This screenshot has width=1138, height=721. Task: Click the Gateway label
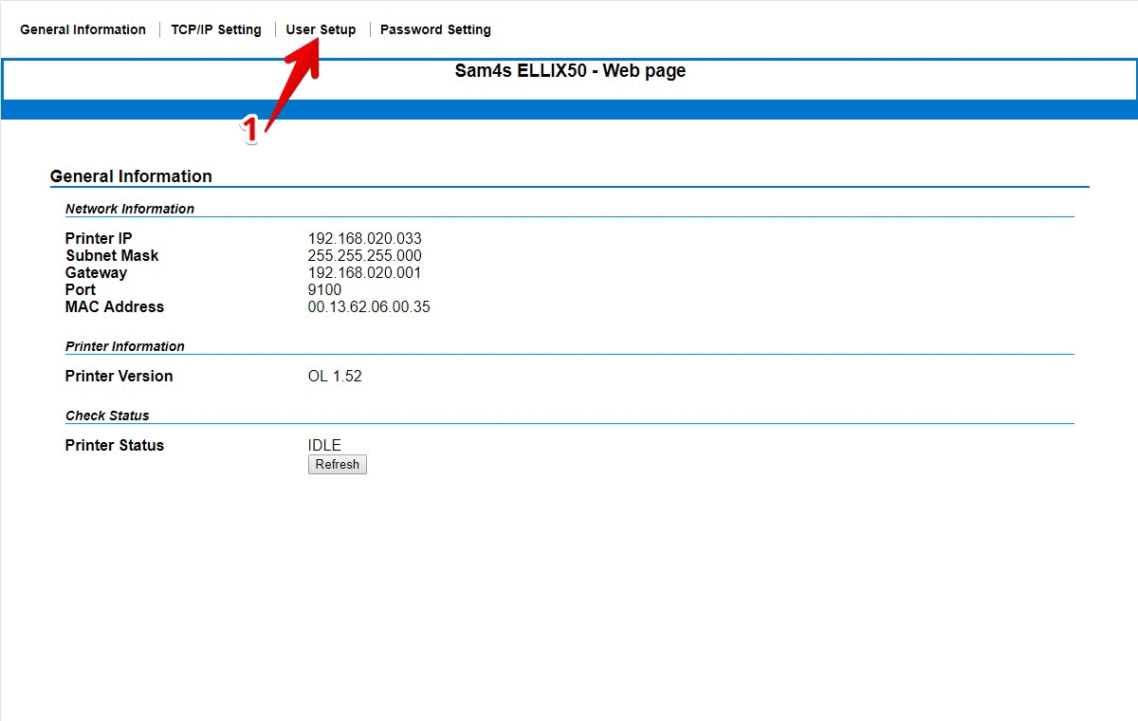96,272
